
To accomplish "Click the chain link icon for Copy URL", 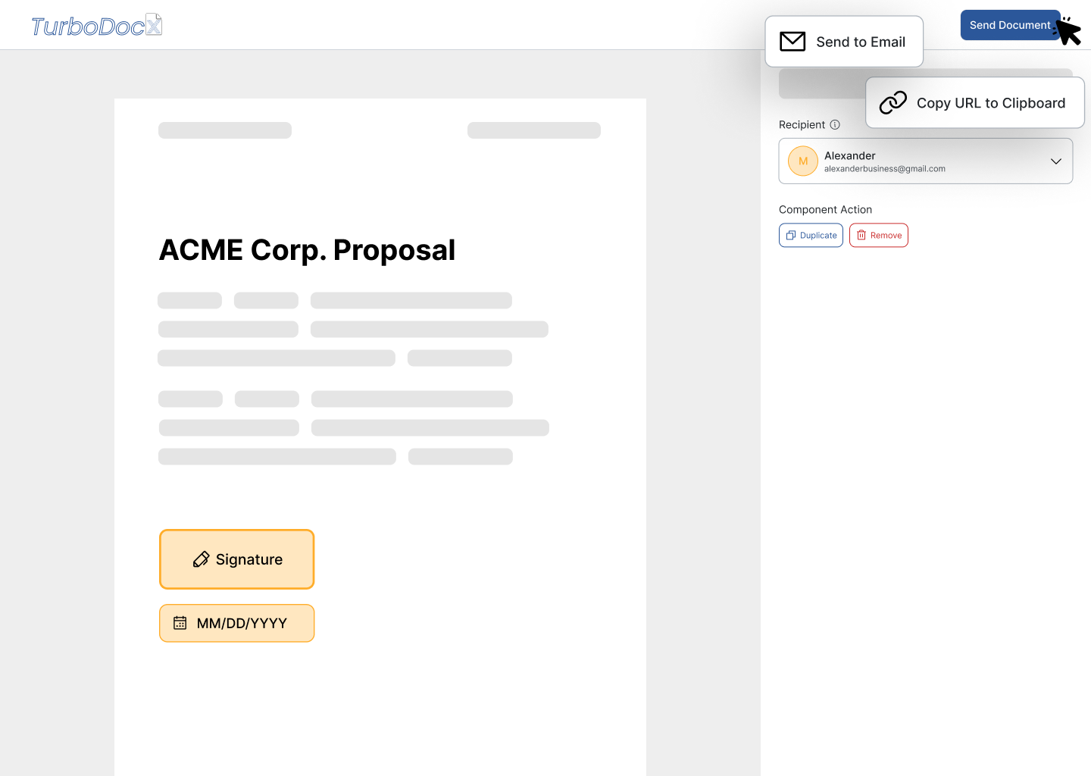I will [x=892, y=102].
